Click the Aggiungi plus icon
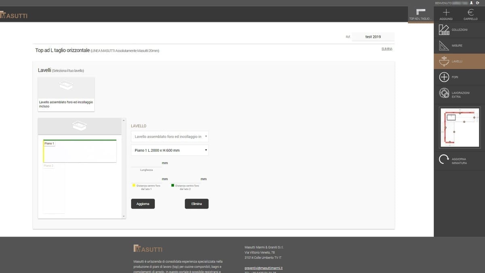This screenshot has height=273, width=485. pos(446,12)
